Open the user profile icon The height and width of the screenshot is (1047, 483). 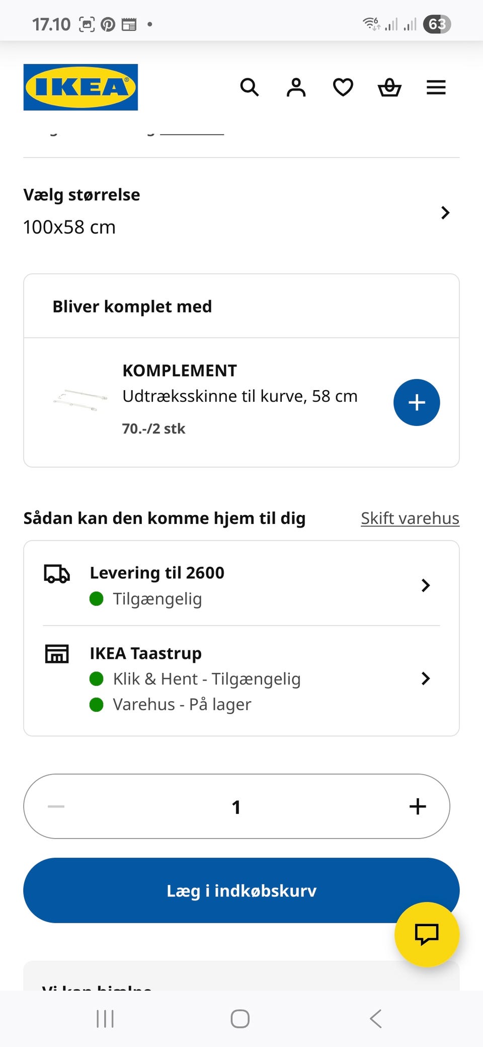click(296, 87)
